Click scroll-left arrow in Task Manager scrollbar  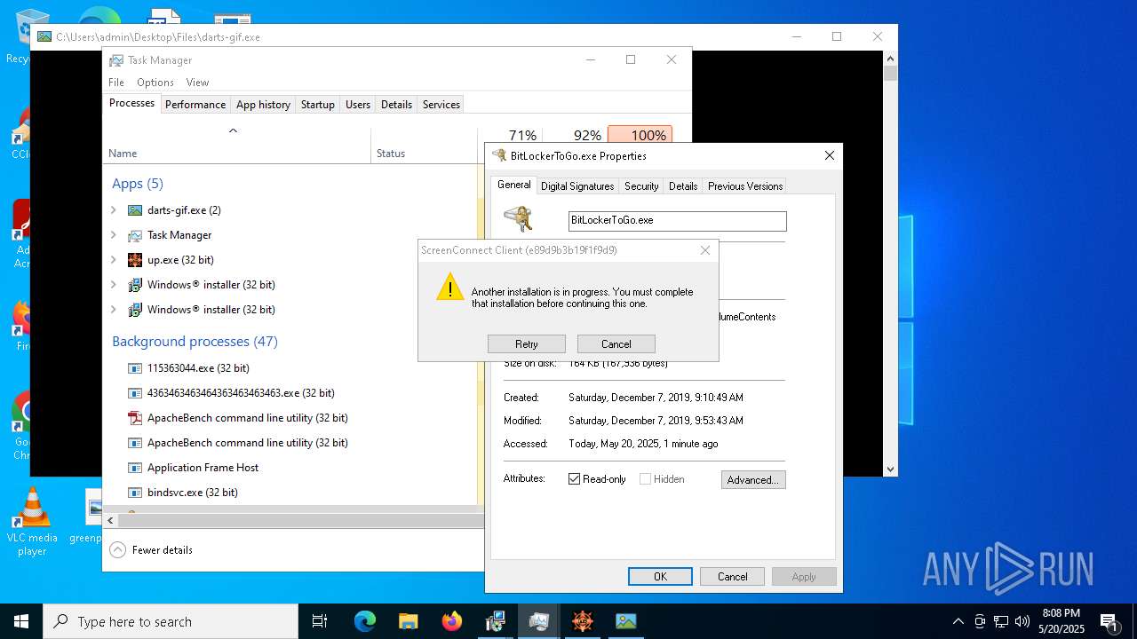pos(111,521)
